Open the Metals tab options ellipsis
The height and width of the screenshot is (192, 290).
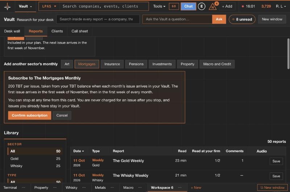[x=112, y=187]
